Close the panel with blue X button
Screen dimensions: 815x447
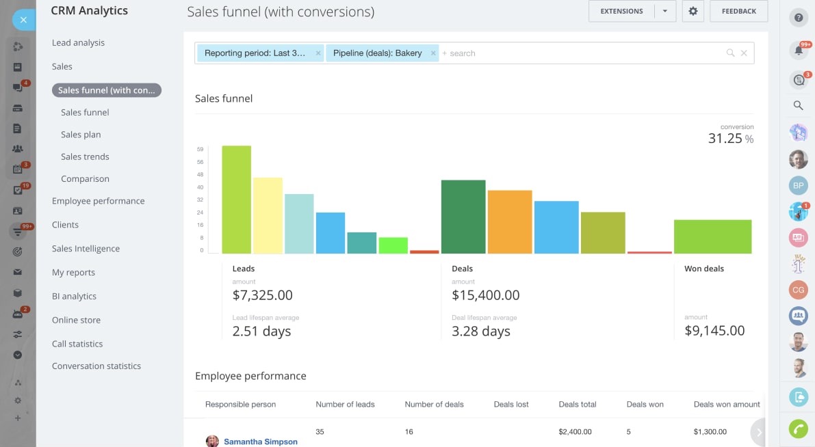(23, 20)
